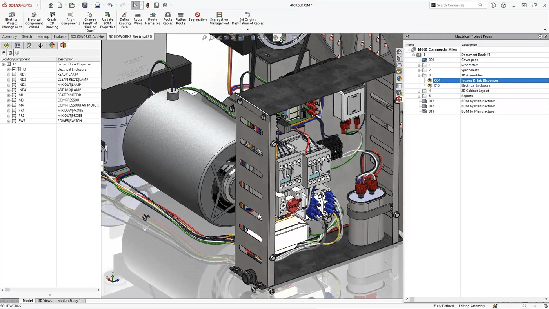549x309 pixels.
Task: Toggle component visibility with the eye icon
Action: (4, 53)
